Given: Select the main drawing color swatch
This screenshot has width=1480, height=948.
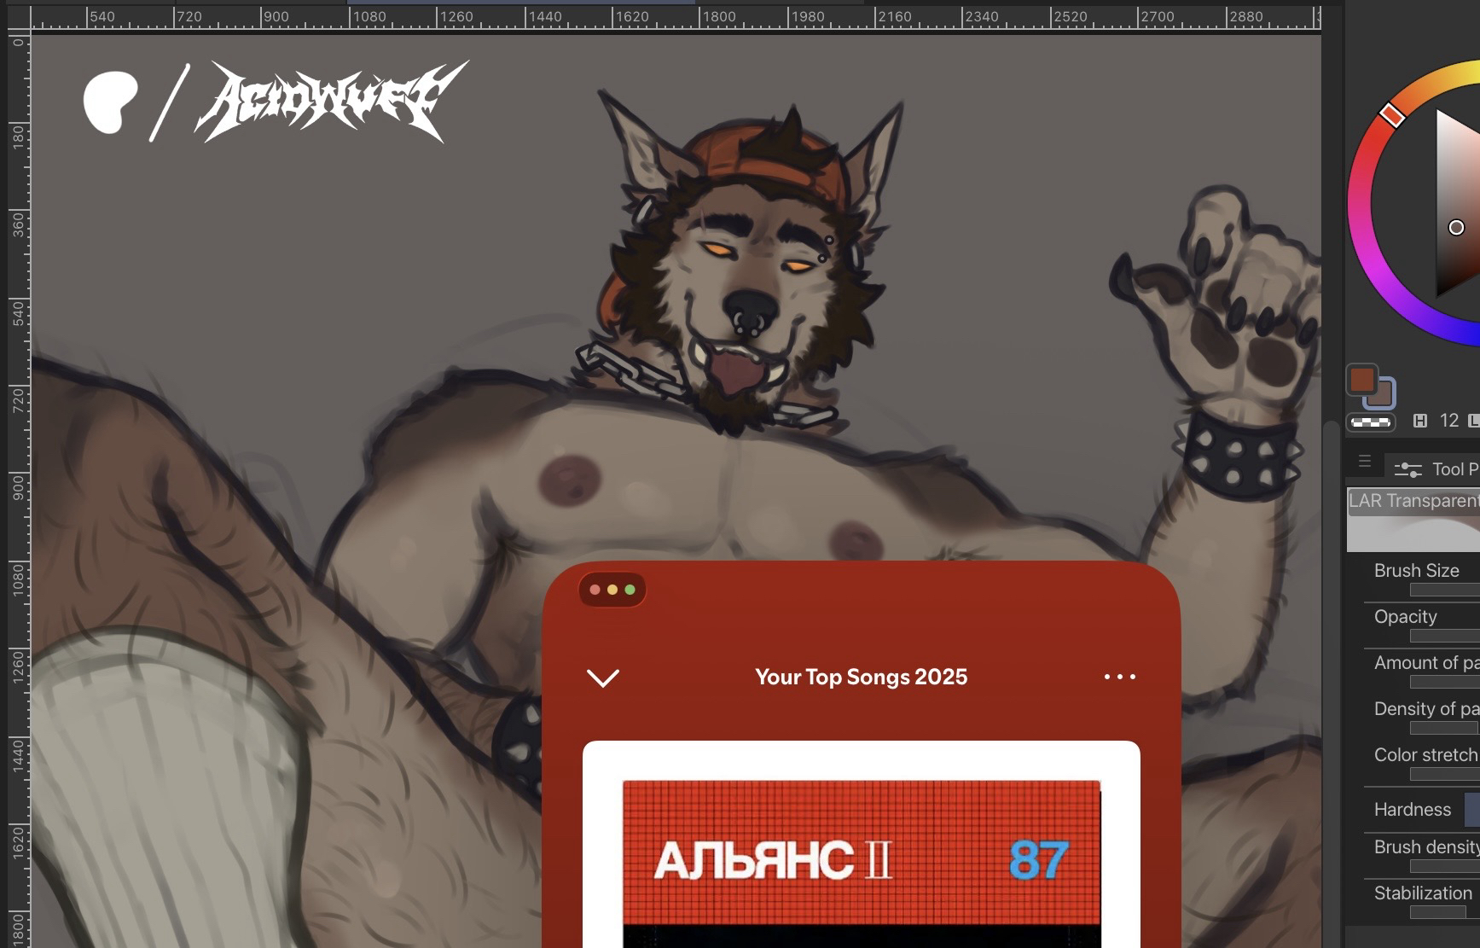Looking at the screenshot, I should tap(1362, 380).
